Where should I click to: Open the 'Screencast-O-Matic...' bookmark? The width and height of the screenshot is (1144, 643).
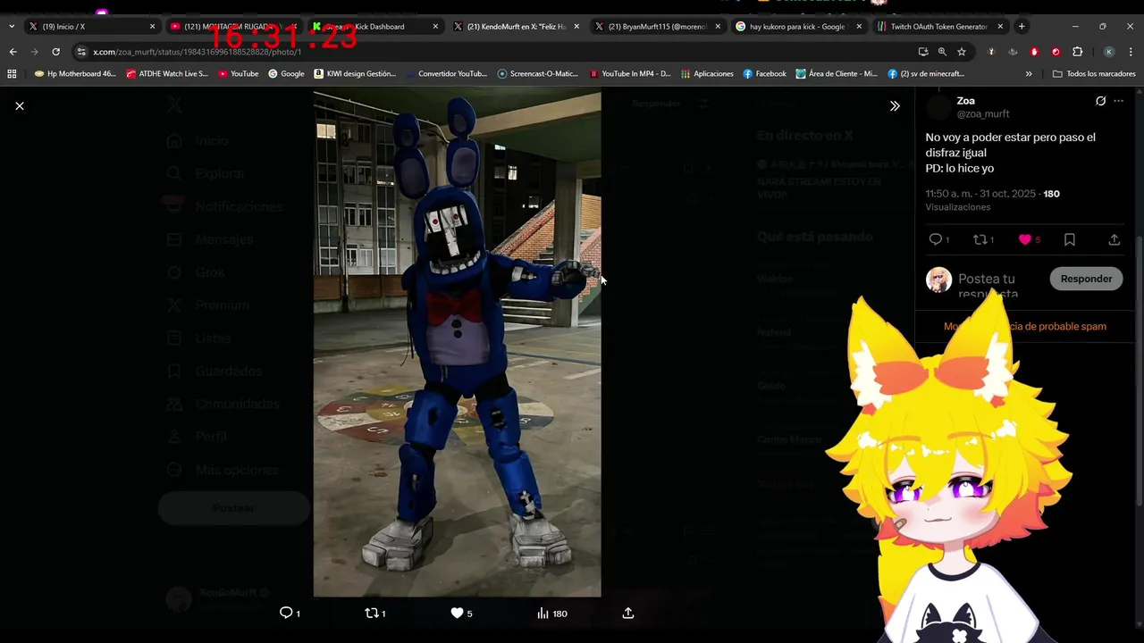(538, 74)
